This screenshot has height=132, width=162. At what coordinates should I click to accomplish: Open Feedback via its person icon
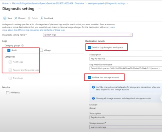[42, 18]
